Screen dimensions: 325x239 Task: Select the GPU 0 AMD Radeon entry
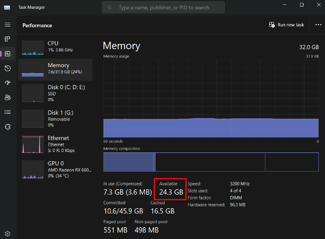tap(55, 170)
